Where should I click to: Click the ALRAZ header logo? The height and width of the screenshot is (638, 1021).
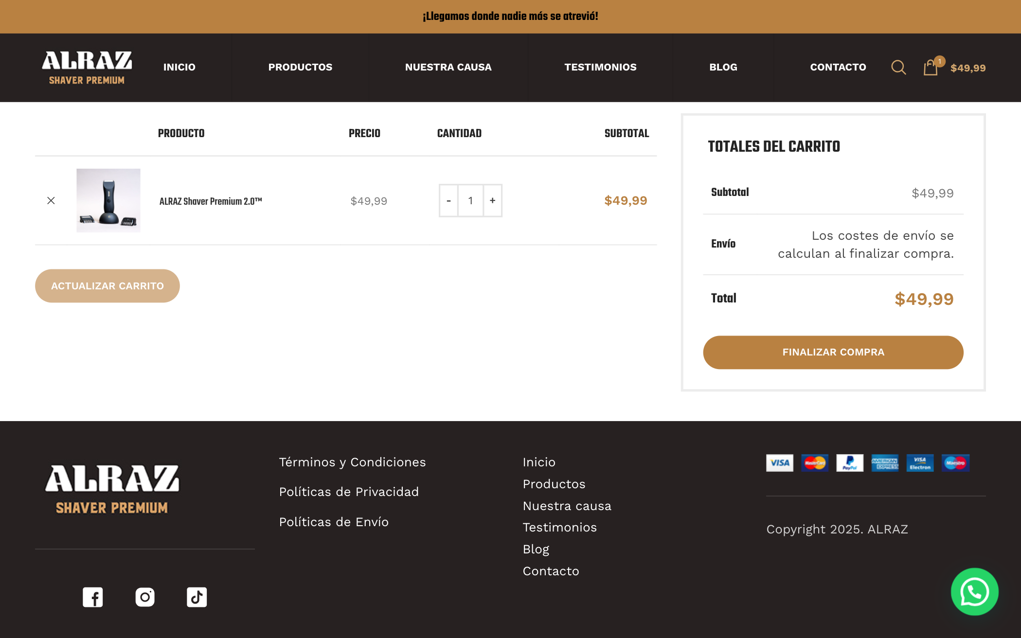point(87,68)
